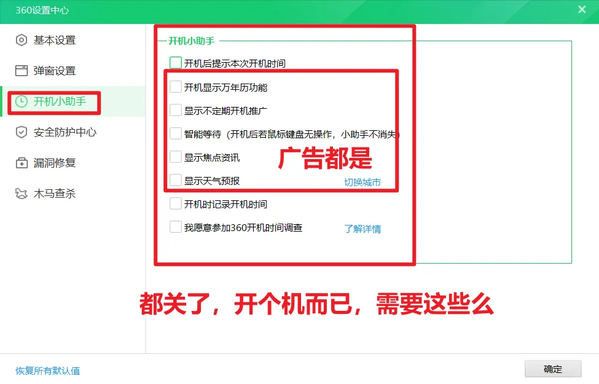599x384 pixels.
Task: Click the 360设置中心 title text
Action: [42, 10]
